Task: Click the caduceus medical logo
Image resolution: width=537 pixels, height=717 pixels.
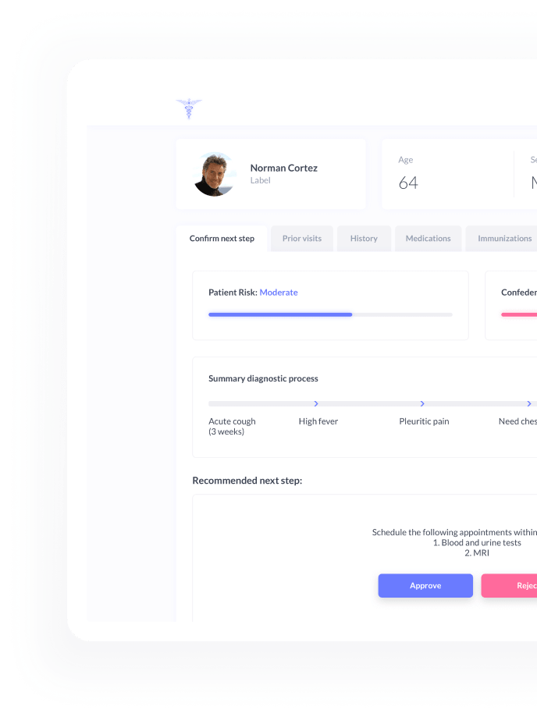Action: (189, 108)
